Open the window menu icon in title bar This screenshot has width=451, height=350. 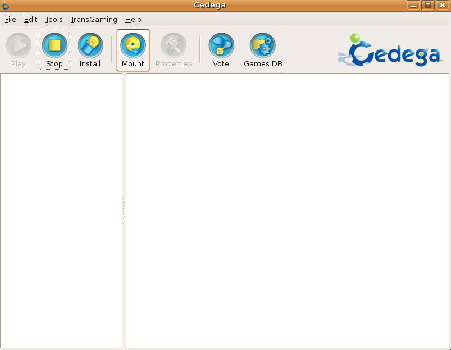coord(6,6)
